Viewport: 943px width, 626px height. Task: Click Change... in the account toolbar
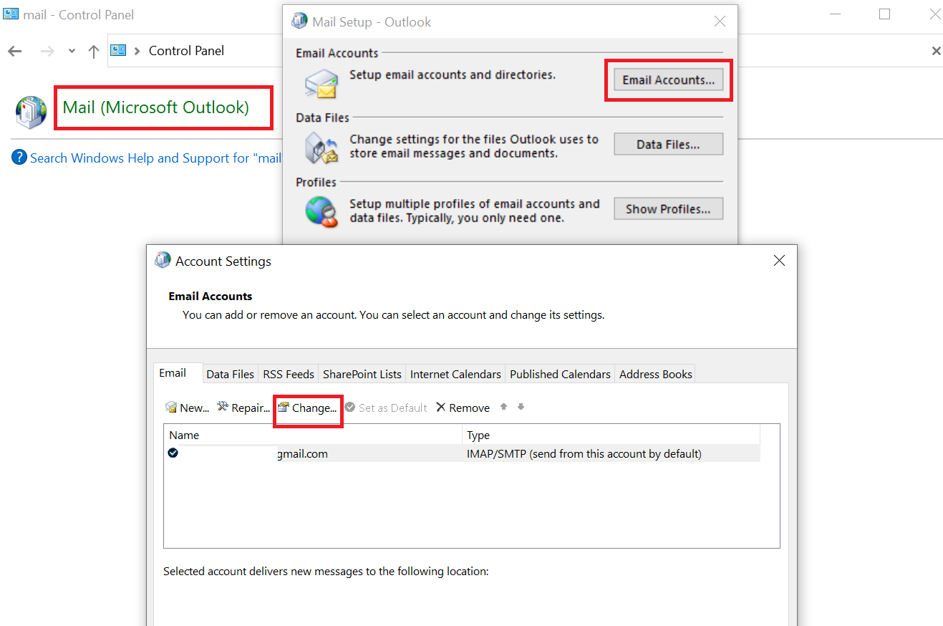point(307,408)
